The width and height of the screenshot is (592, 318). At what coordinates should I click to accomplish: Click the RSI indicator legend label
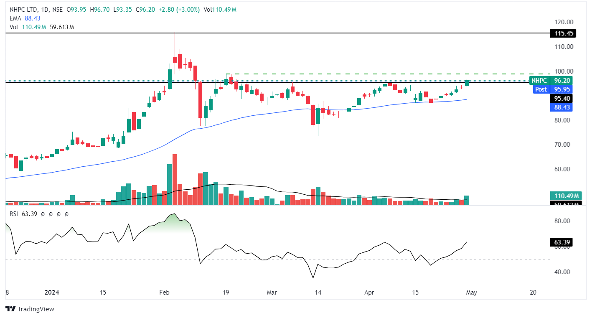(x=14, y=214)
